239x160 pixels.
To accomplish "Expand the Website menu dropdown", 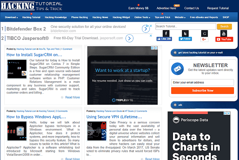I will [180, 17].
